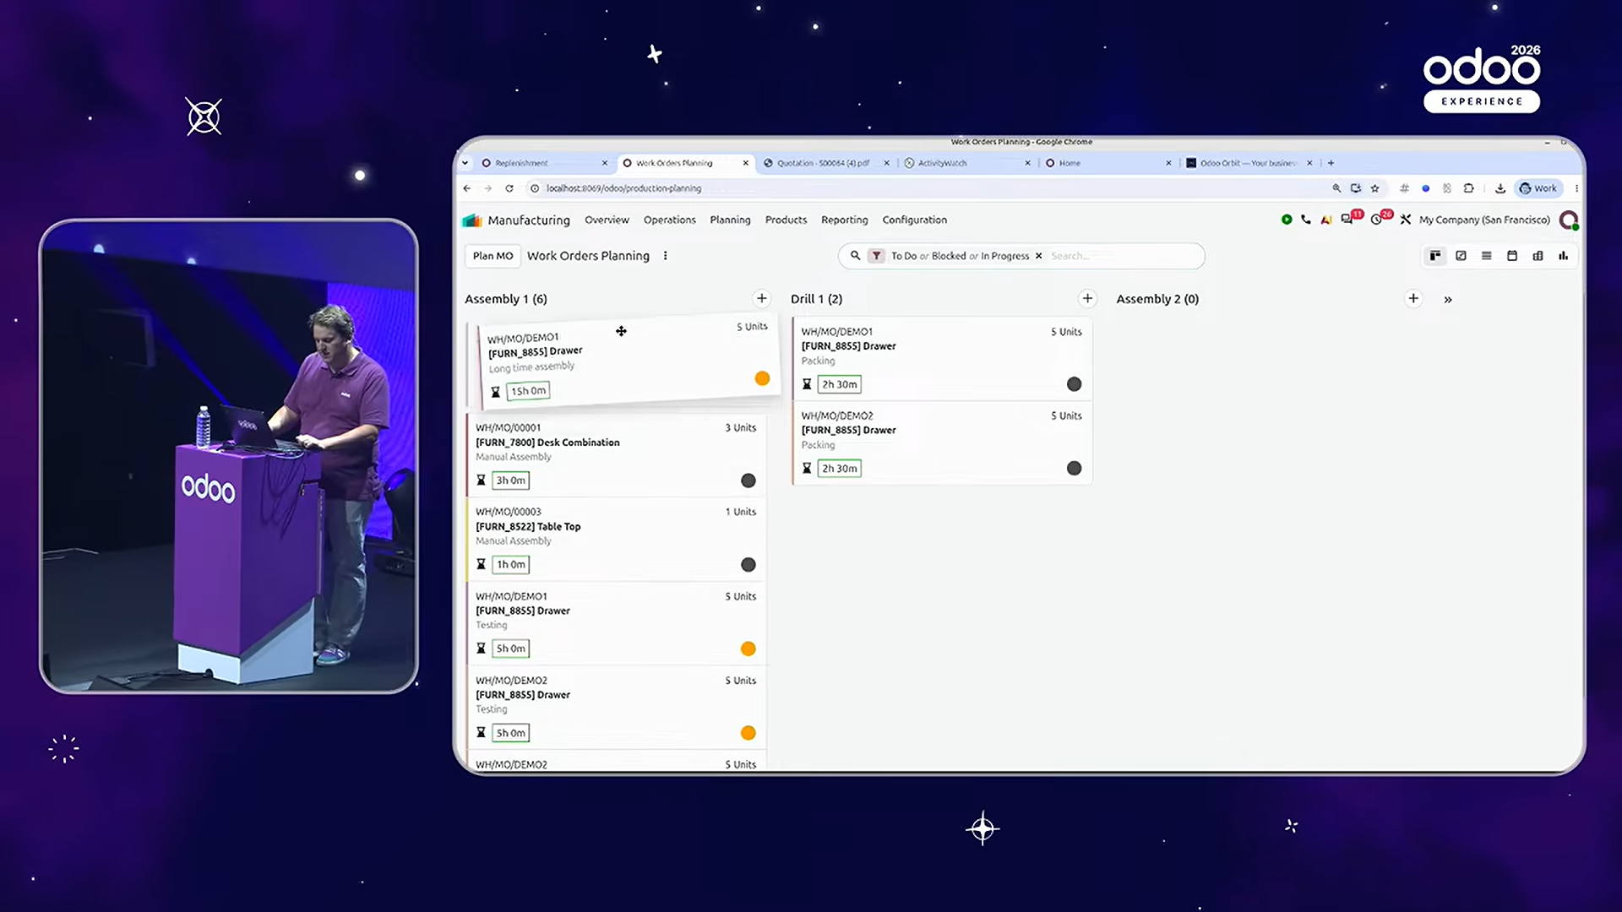Click the Plan MO button
Image resolution: width=1622 pixels, height=912 pixels.
[493, 256]
